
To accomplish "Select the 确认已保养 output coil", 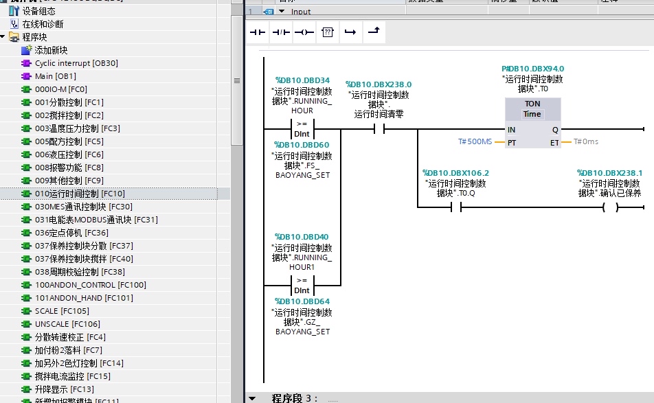I will 610,207.
